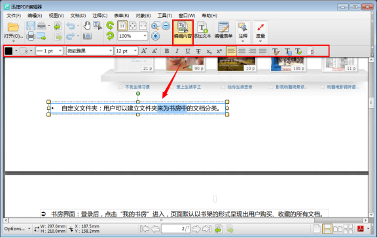Click the scanner icon in toolbar
The image size is (377, 238).
pos(41,25)
